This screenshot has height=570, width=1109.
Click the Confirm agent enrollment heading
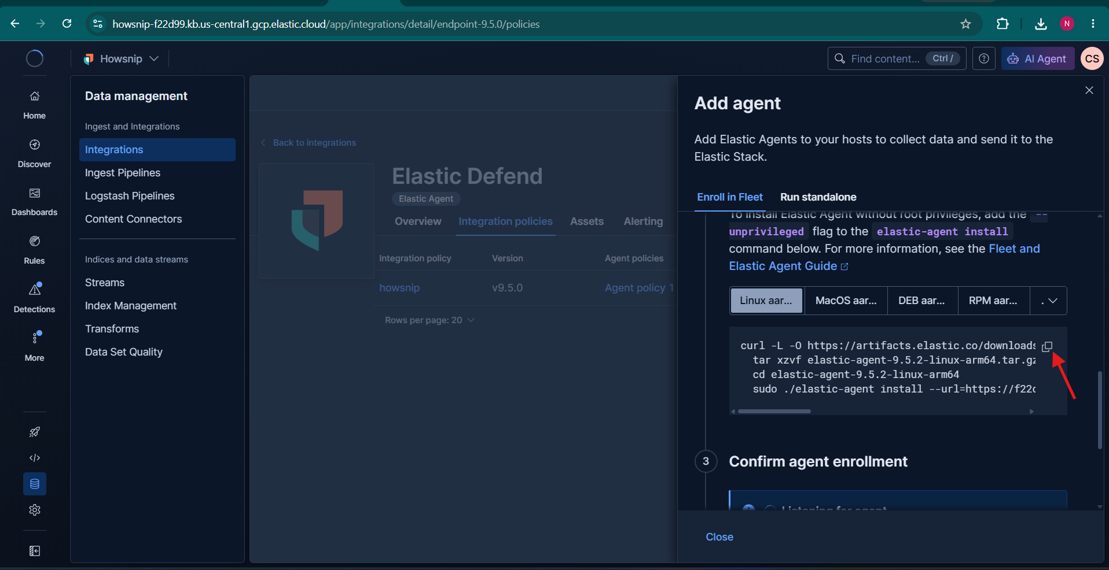pos(818,461)
